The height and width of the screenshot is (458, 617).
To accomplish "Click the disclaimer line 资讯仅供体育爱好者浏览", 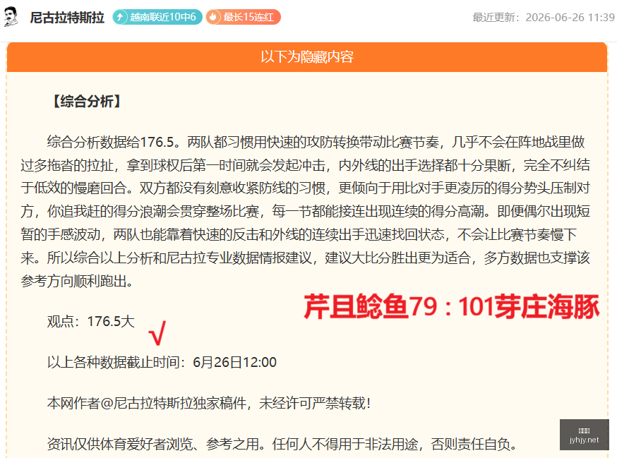I will pyautogui.click(x=282, y=444).
